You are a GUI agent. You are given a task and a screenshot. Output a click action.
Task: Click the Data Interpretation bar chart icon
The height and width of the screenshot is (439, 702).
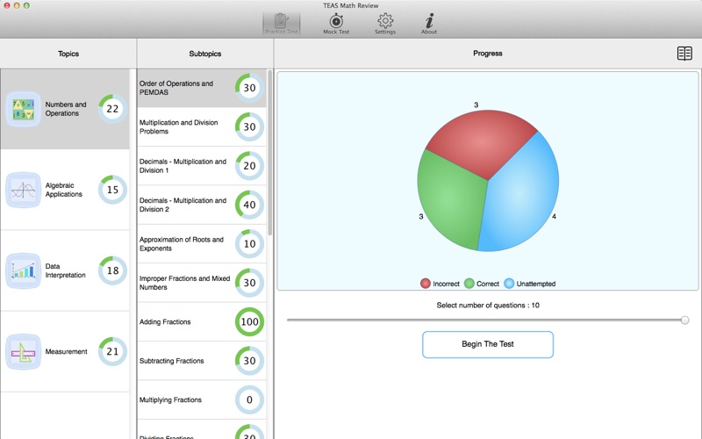[x=24, y=270]
